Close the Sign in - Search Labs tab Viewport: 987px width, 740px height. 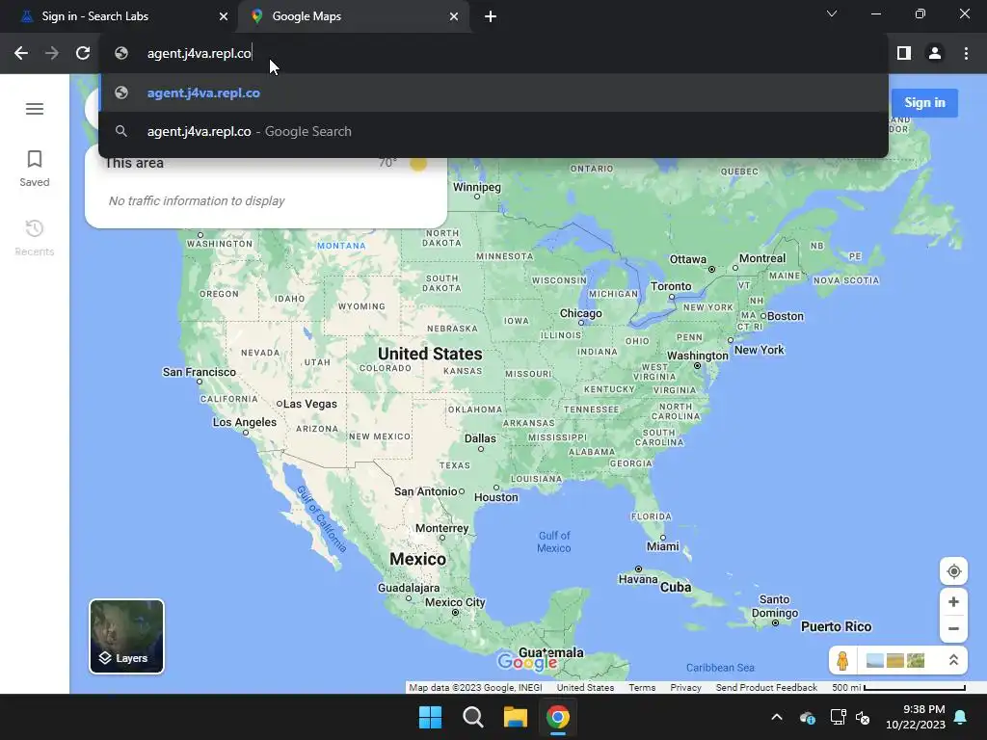pos(224,16)
